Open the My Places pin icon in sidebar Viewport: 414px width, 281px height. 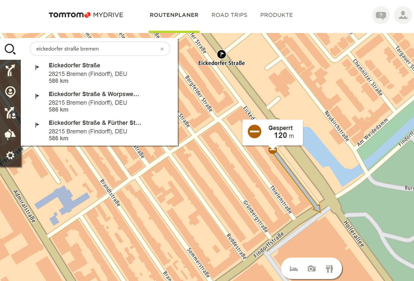(10, 92)
